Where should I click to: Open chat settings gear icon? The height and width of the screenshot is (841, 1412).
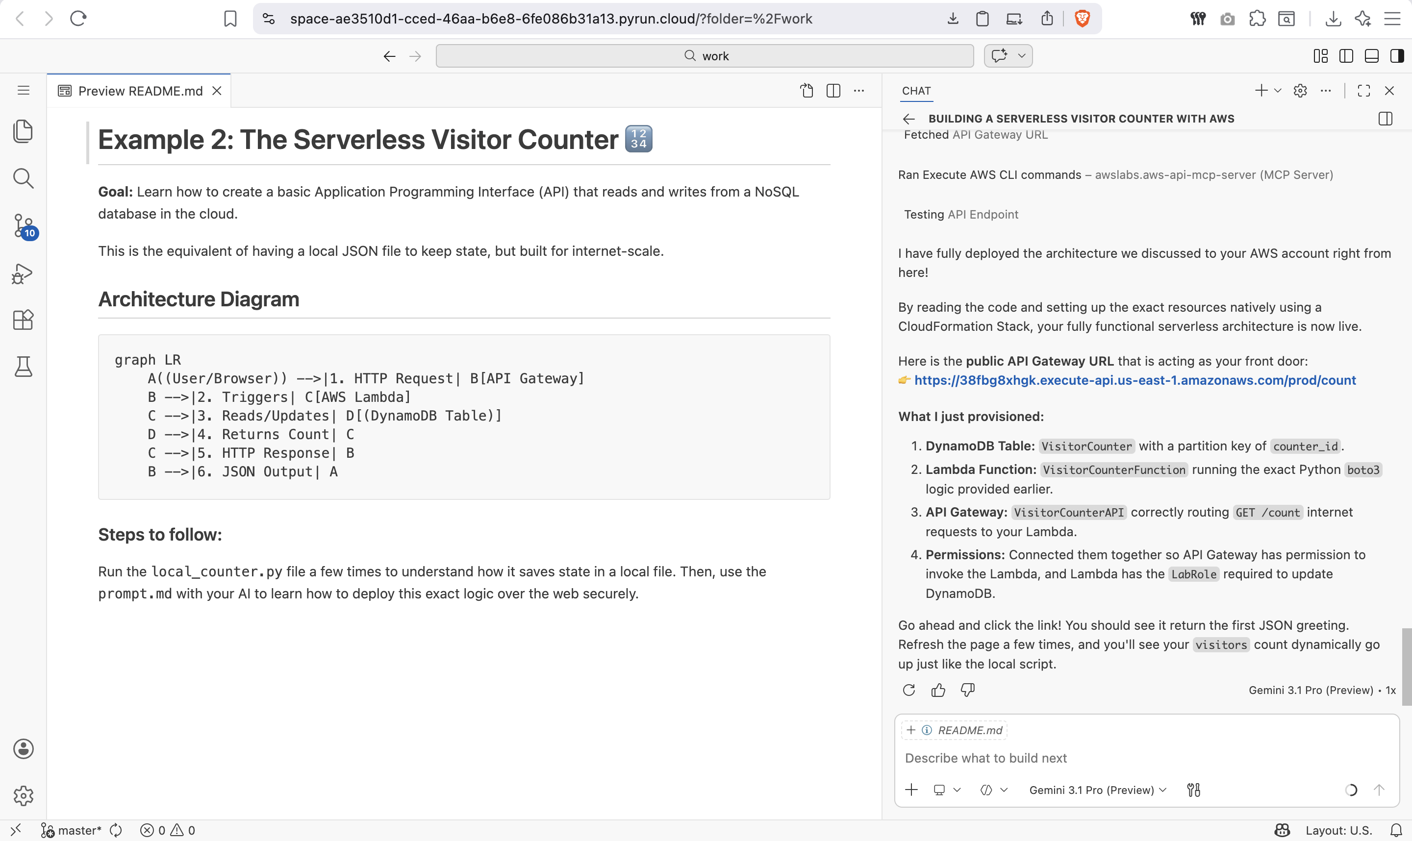(x=1300, y=91)
